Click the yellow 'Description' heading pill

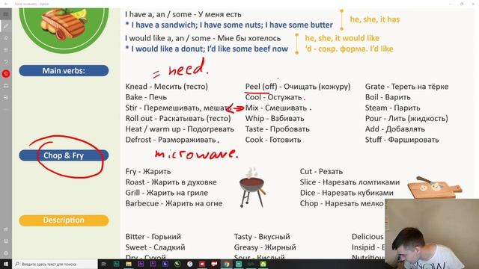click(x=64, y=220)
